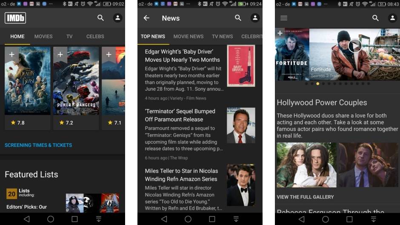The image size is (400, 225).
Task: Tap the search magnifier on the News screen
Action: (238, 18)
